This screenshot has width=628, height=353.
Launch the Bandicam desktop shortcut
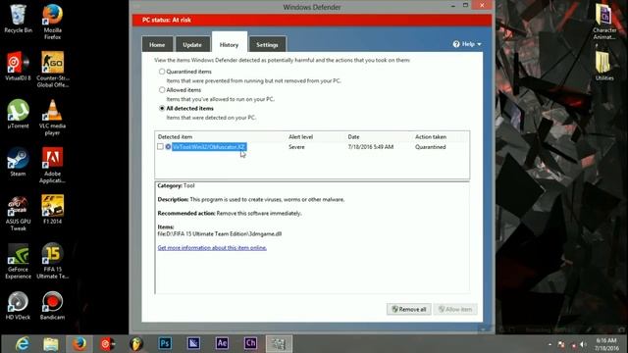(52, 305)
